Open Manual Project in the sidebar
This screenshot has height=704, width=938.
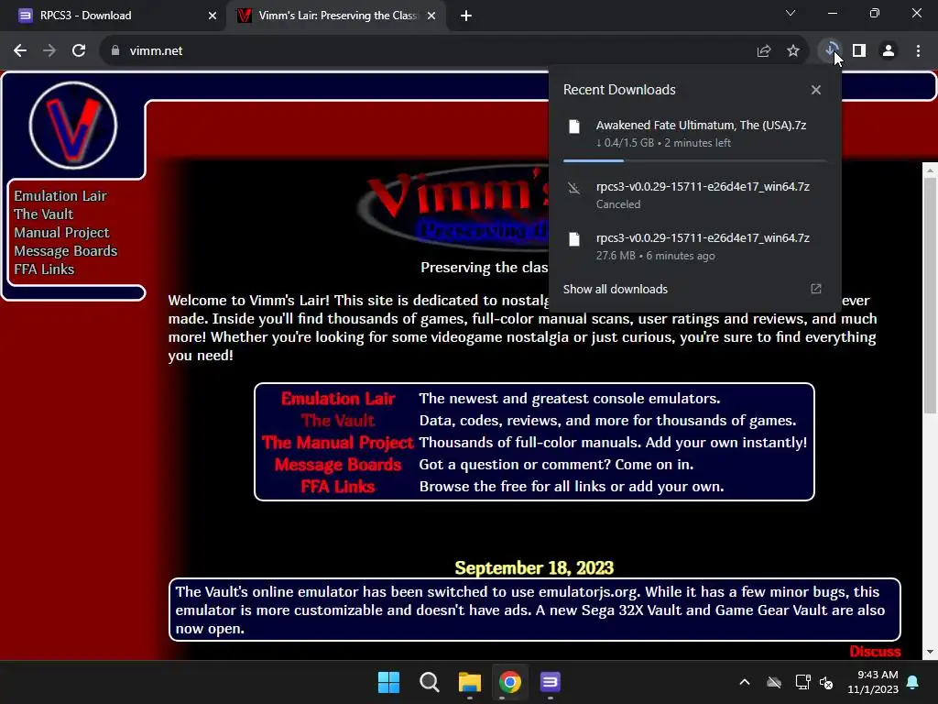point(61,232)
